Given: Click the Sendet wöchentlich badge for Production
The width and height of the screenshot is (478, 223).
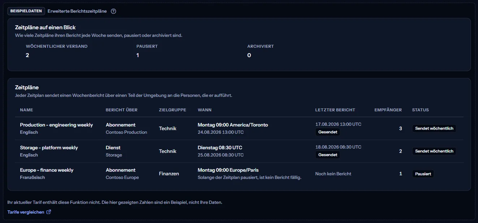Looking at the screenshot, I should tap(434, 128).
